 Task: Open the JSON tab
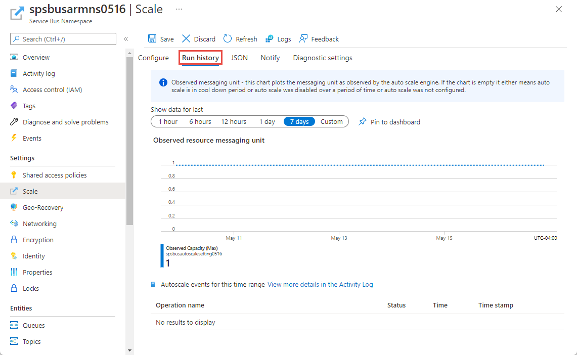(x=239, y=58)
